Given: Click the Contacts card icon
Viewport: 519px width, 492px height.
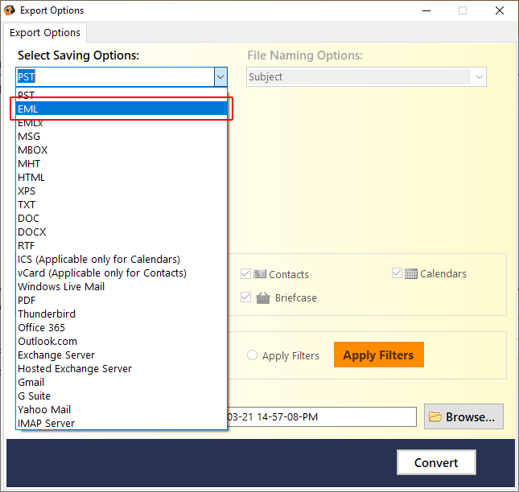Looking at the screenshot, I should point(260,274).
